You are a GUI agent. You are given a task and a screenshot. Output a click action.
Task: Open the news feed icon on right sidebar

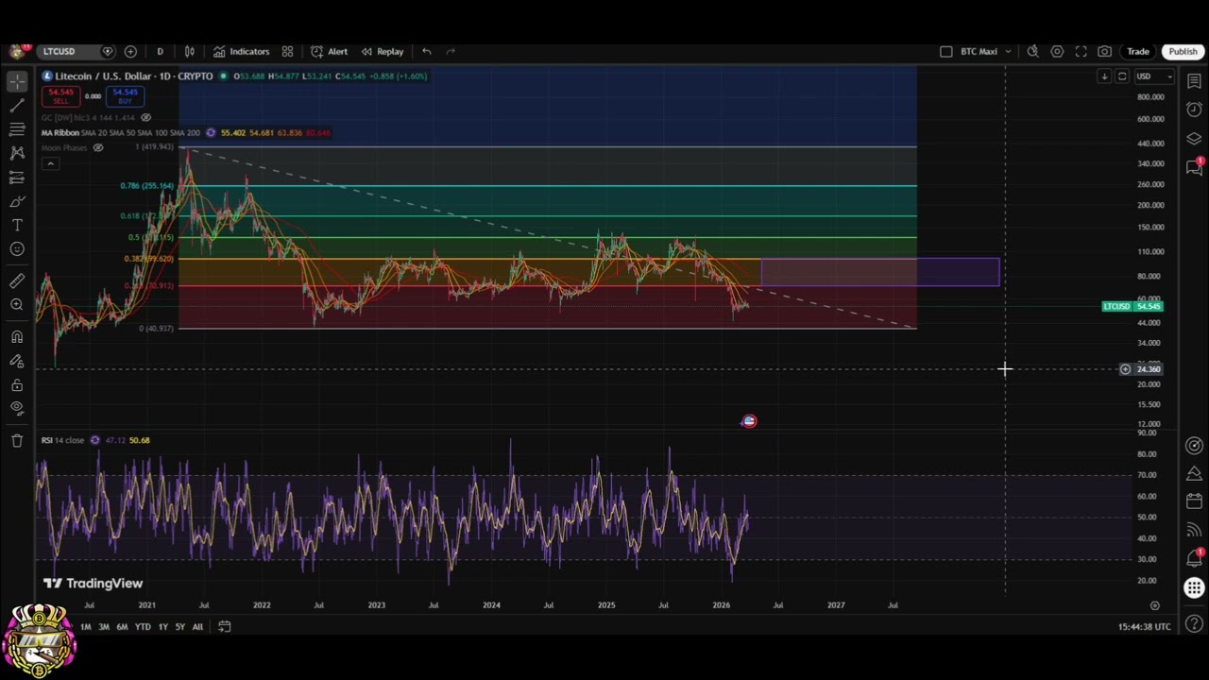[x=1194, y=529]
